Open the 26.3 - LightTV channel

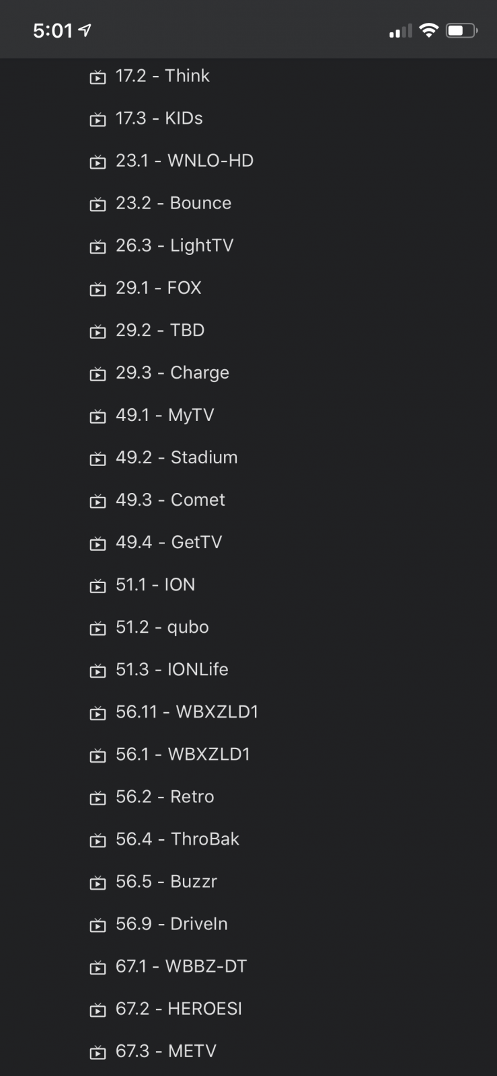(x=174, y=245)
